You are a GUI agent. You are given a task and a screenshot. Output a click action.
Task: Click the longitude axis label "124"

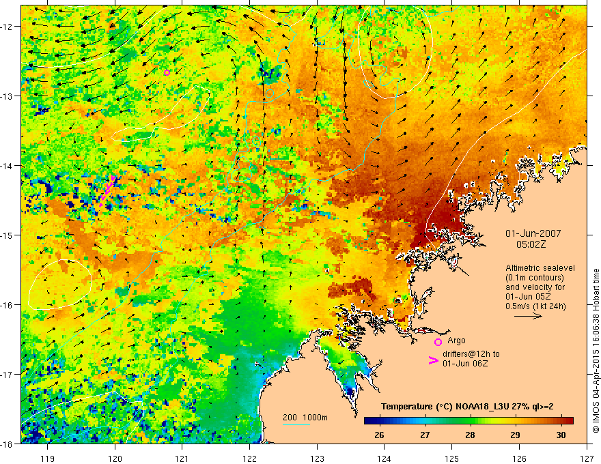385,459
